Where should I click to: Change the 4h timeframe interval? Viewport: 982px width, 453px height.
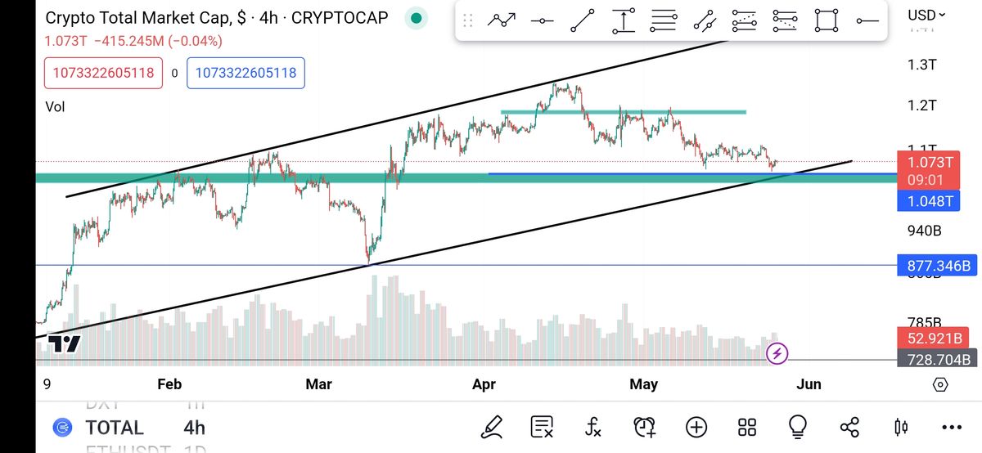click(194, 428)
